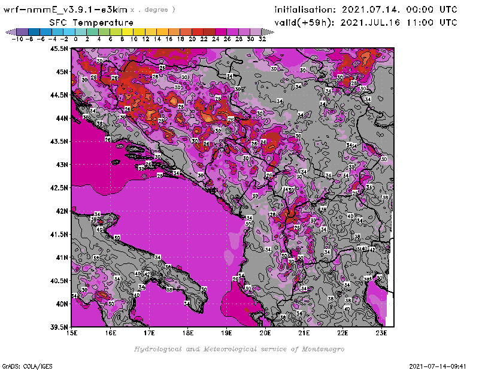Click the legend value '0'
Viewport: 479px width, 370px height.
coord(75,39)
